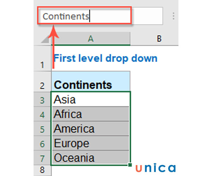Select row 2 header
The height and width of the screenshot is (176, 212).
[x=43, y=85]
